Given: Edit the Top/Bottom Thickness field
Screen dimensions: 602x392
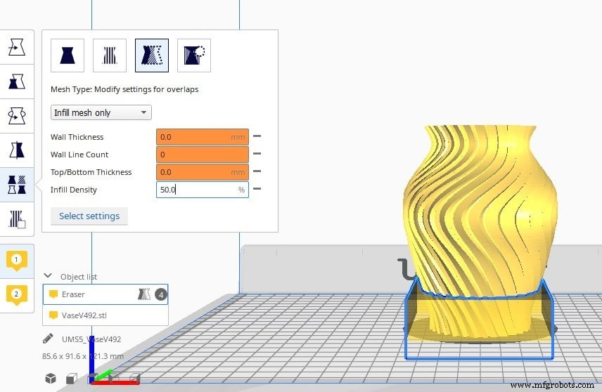Looking at the screenshot, I should click(x=203, y=172).
